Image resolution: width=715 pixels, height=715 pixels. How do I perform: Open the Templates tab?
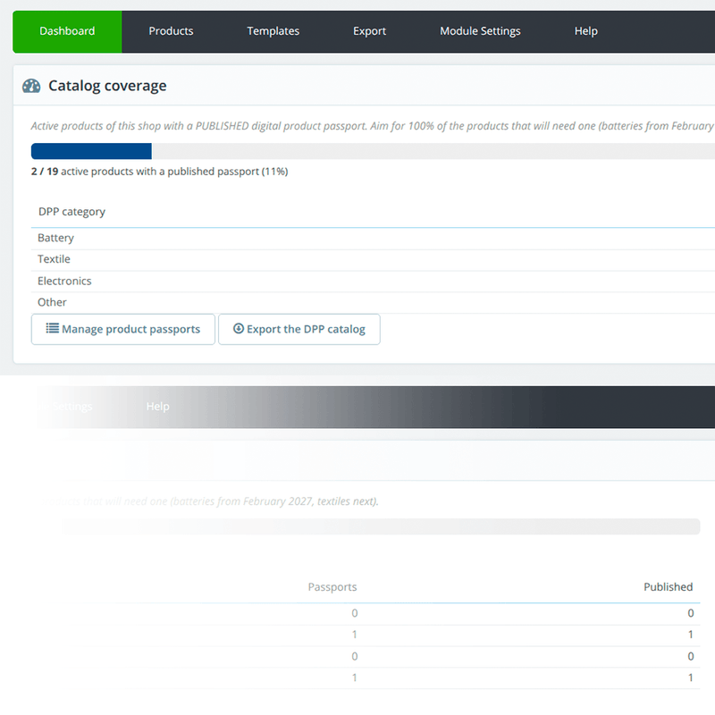(273, 31)
